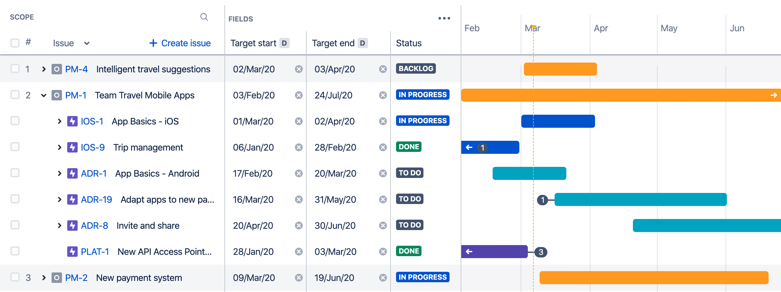Clear the target start date for PM-4

pos(299,69)
